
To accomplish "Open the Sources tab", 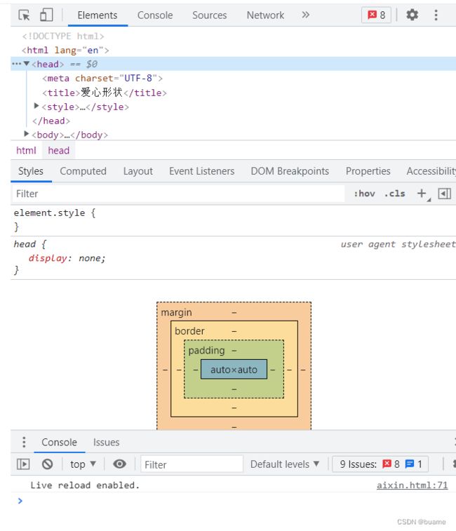I will (209, 15).
